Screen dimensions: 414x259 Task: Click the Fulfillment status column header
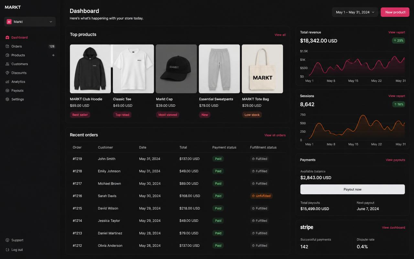coord(263,147)
